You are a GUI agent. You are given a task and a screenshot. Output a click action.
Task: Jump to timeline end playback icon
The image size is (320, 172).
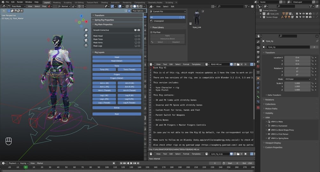[138, 163]
